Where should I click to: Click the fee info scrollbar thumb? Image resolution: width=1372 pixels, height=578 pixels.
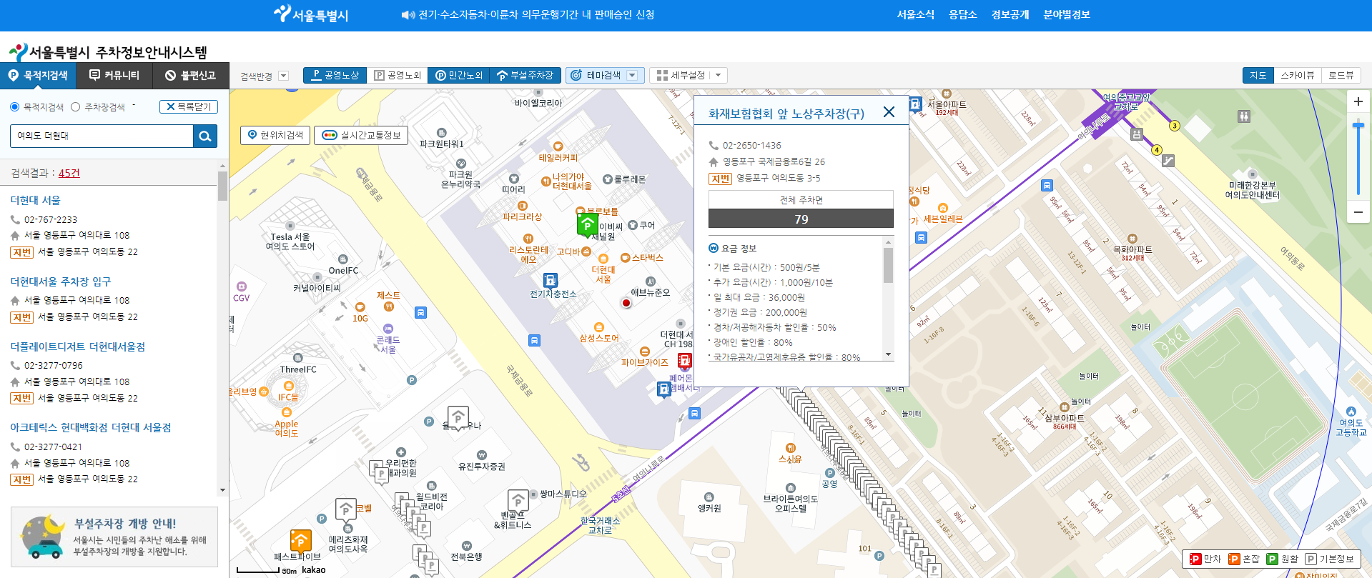tap(888, 265)
